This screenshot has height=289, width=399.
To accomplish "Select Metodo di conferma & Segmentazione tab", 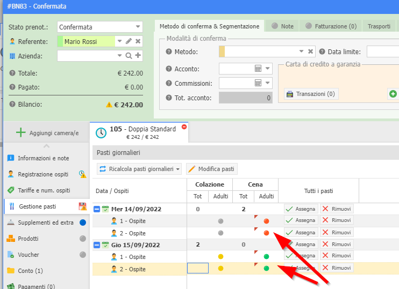I will point(209,26).
